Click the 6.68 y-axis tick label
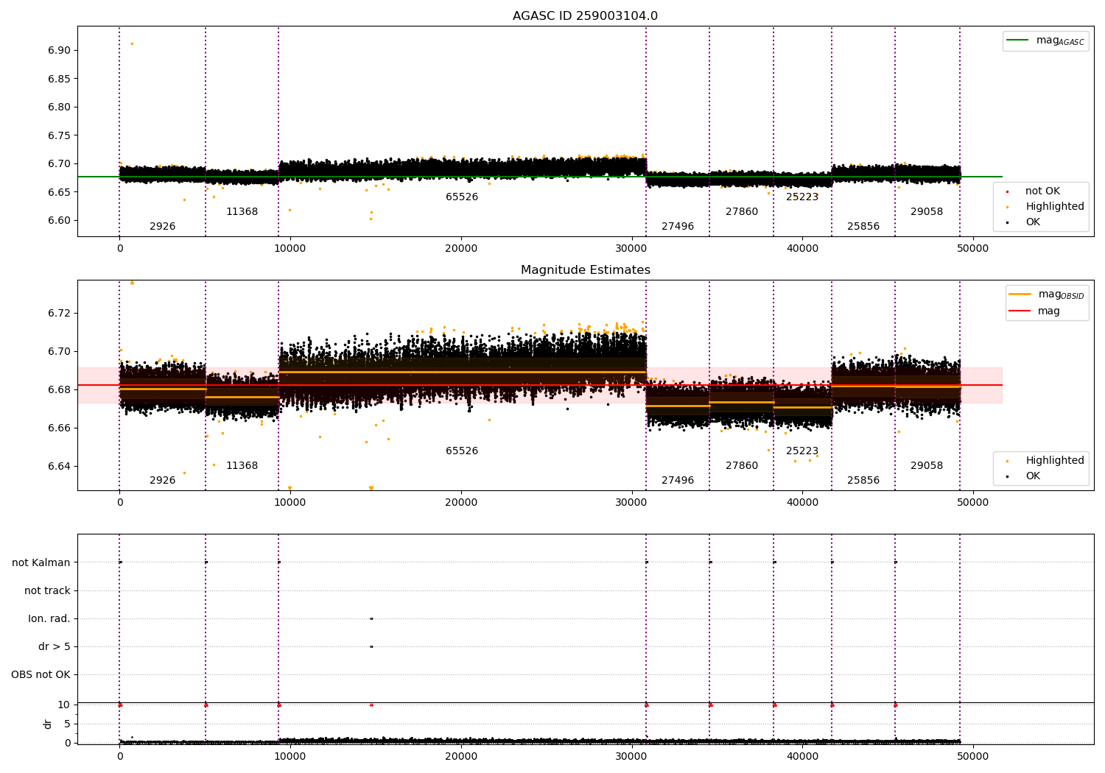 tap(60, 390)
